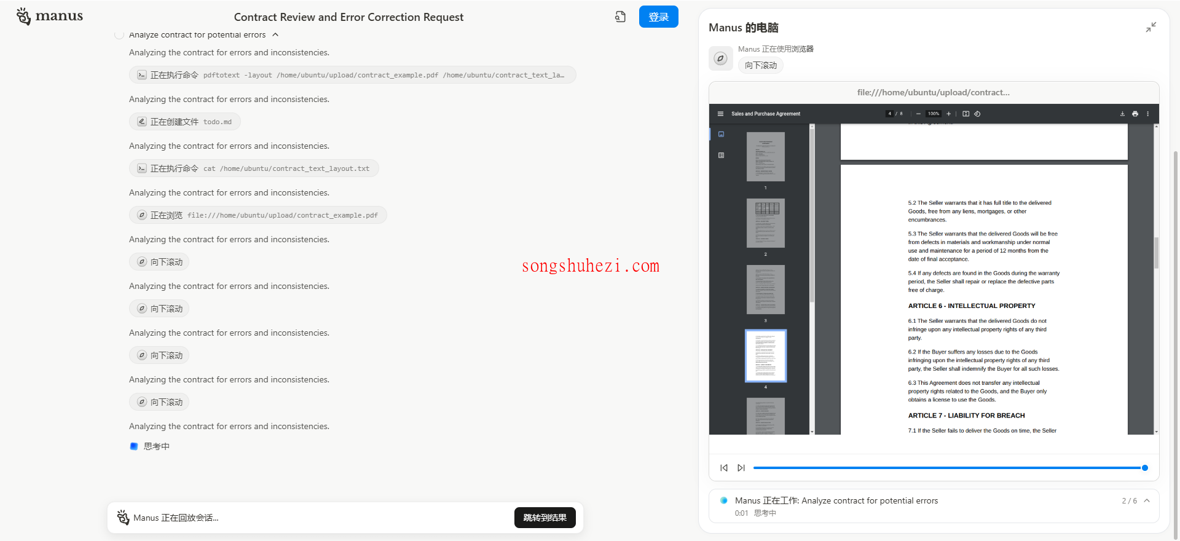Open the document copy icon beside login

(x=620, y=17)
